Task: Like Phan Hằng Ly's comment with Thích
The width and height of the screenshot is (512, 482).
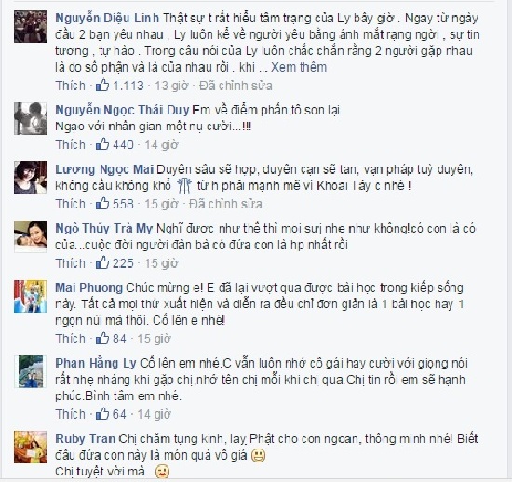Action: coord(70,414)
